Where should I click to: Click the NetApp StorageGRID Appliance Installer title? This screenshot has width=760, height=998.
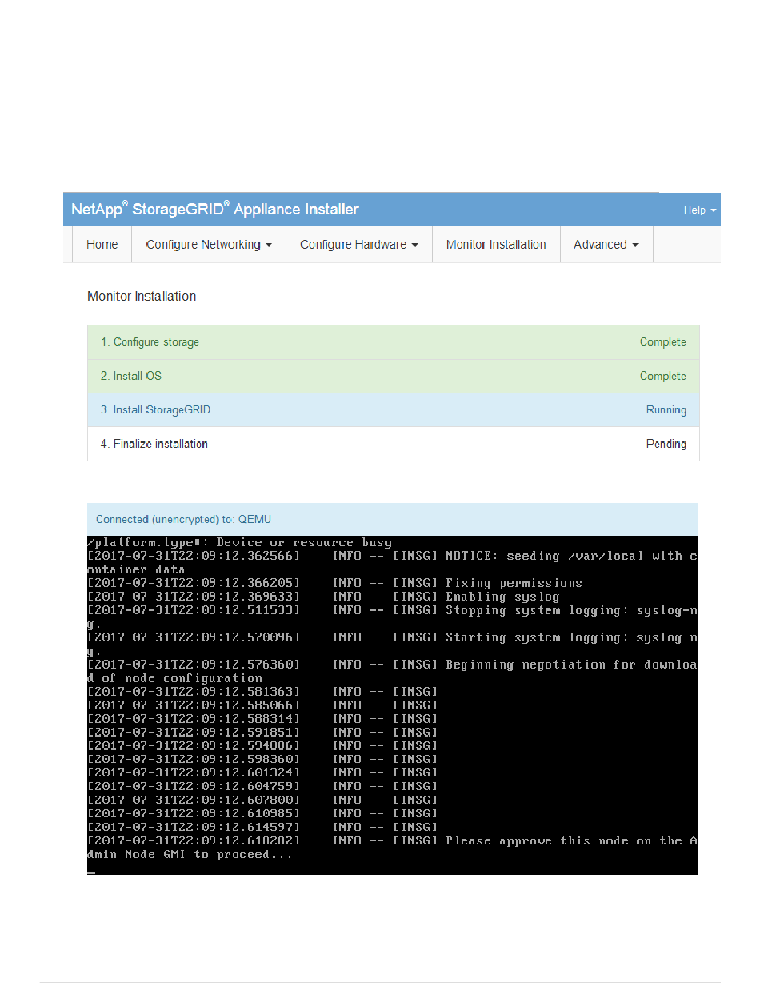click(215, 210)
